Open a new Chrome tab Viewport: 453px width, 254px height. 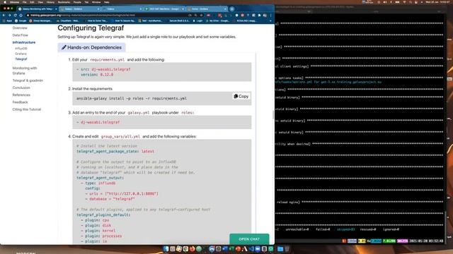point(231,9)
